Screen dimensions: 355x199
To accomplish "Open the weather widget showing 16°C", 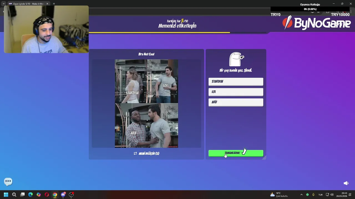I will 279,195.
